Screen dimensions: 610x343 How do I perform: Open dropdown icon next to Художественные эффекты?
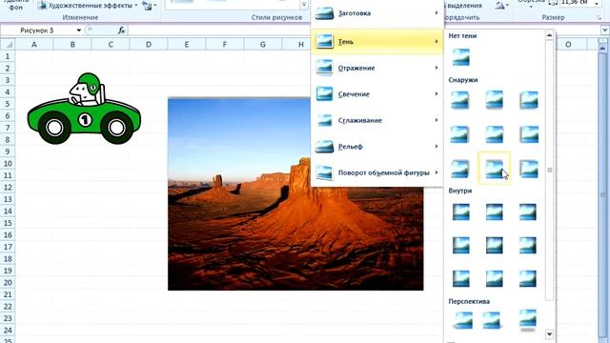(149, 6)
